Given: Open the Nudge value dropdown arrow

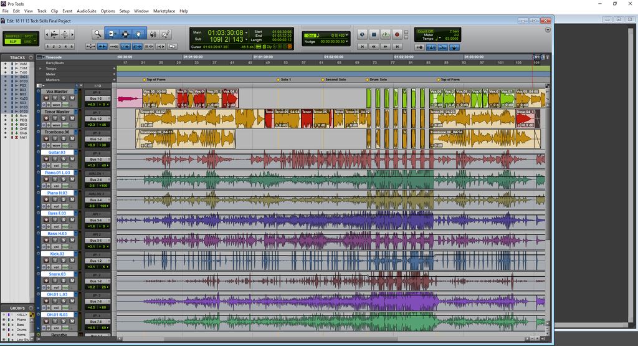Looking at the screenshot, I should click(x=347, y=42).
